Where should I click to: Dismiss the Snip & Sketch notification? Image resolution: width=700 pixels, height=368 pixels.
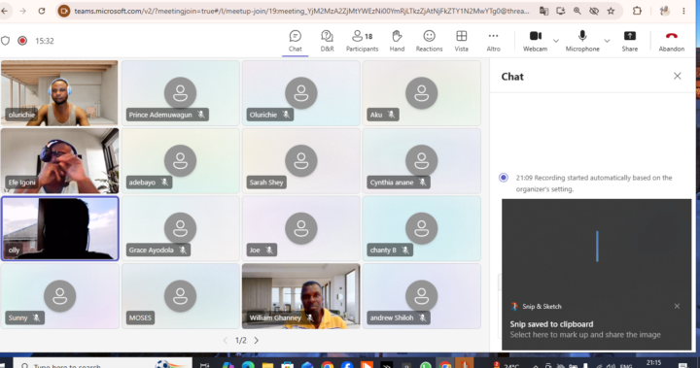[677, 306]
